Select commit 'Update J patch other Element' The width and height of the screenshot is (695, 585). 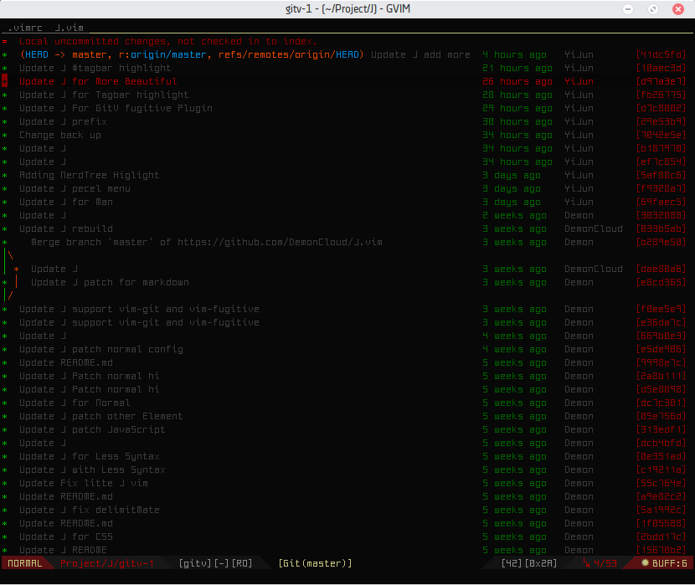(101, 416)
